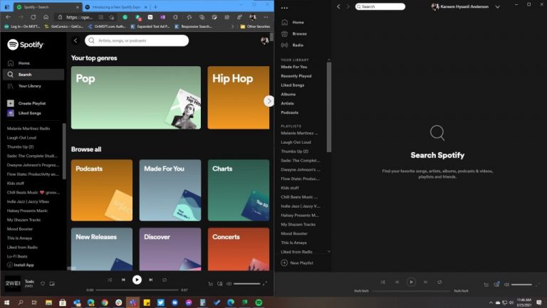Viewport: 547px width, 308px height.
Task: Go back in the Spotify desktop app
Action: [338, 6]
